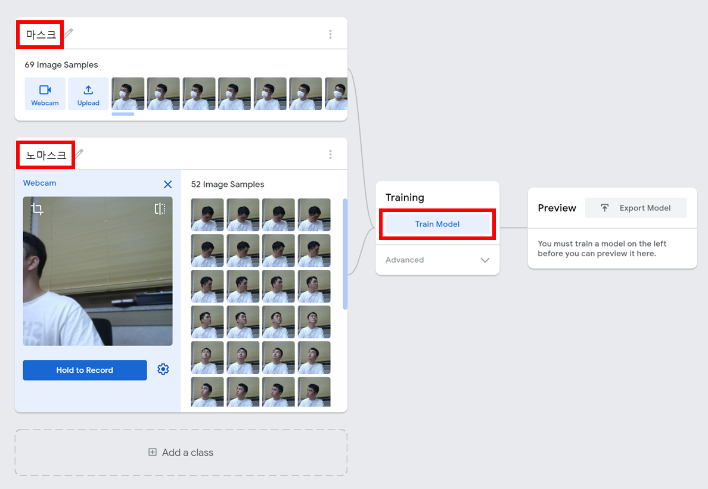Select the first 노마스크 image sample thumbnail
Screen dimensions: 708x489
coord(207,215)
